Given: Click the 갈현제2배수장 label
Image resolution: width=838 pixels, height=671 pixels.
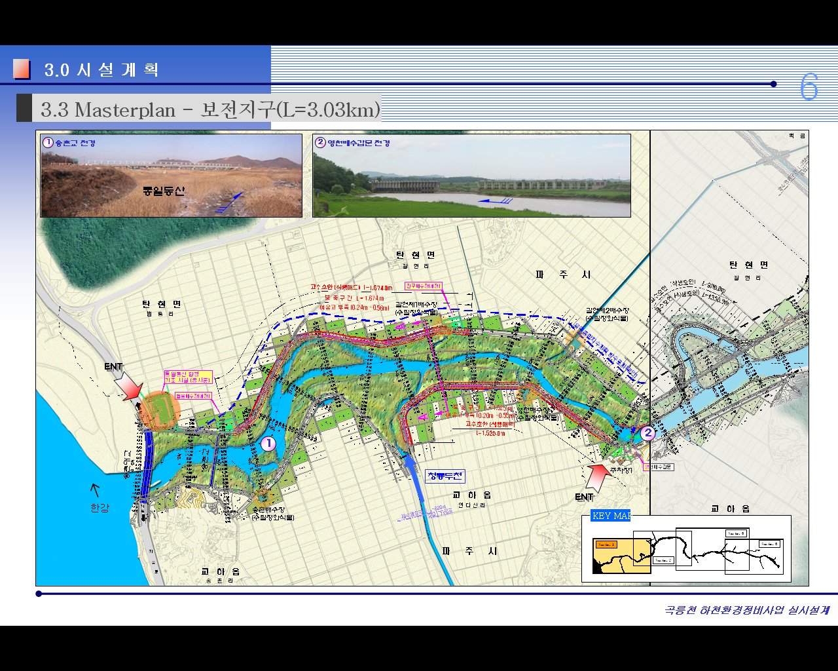Looking at the screenshot, I should [x=606, y=314].
